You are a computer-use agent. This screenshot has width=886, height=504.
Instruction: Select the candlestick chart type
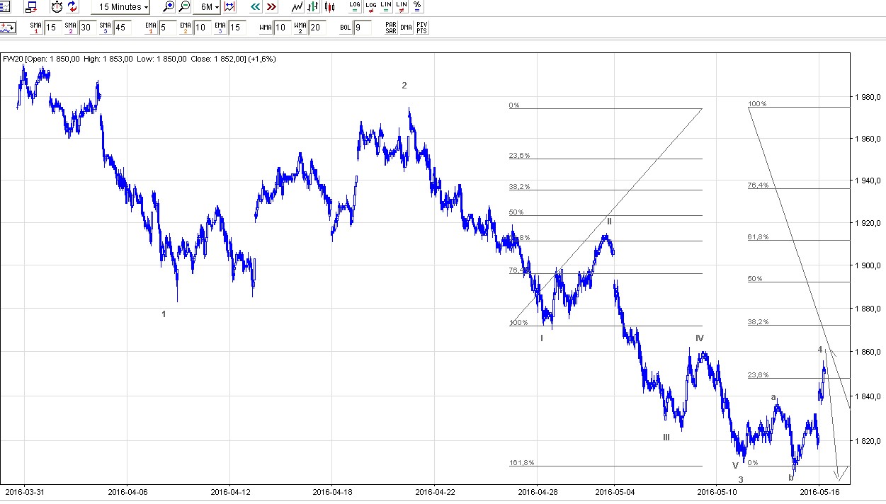click(x=329, y=7)
